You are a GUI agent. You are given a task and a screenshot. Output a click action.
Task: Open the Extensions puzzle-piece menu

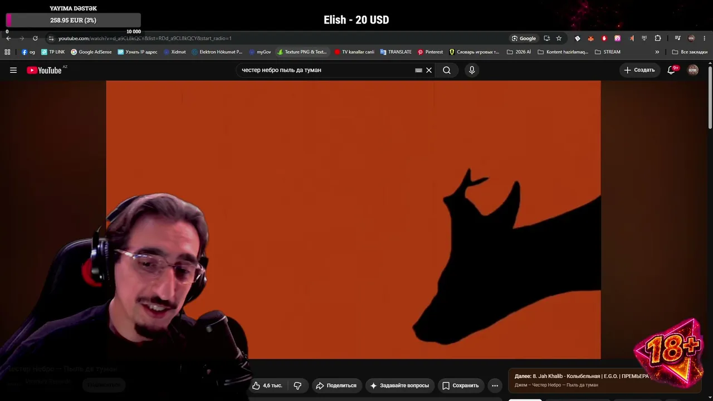658,38
